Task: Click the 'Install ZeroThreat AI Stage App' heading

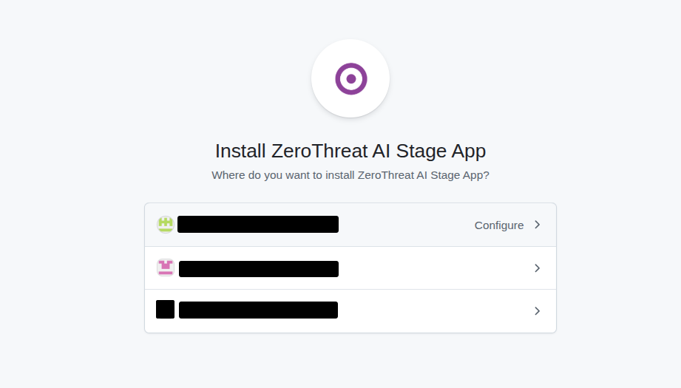Action: click(350, 151)
